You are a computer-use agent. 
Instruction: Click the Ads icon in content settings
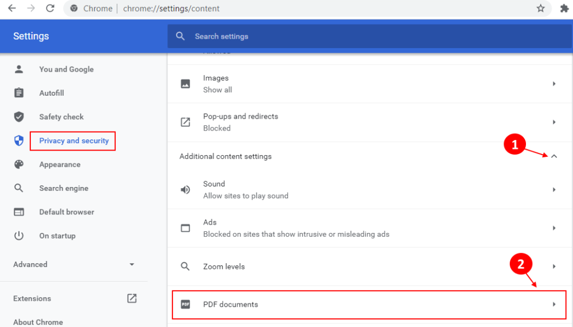185,228
